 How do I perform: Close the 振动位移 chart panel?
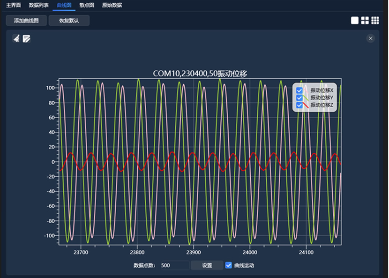tap(371, 38)
